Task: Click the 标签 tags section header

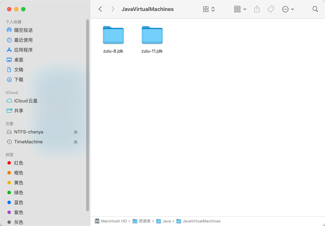Action: coord(10,155)
